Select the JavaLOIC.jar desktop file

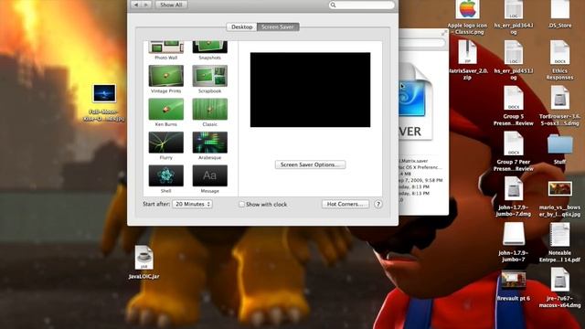click(x=144, y=258)
